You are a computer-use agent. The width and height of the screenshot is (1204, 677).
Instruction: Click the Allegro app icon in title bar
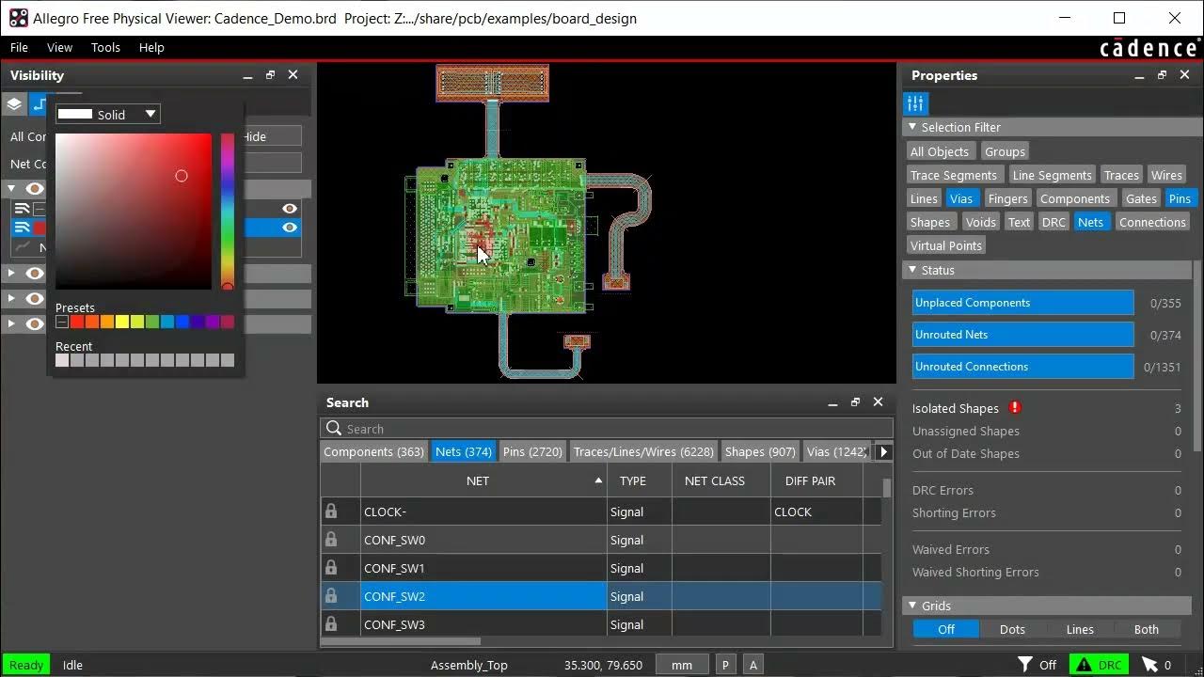click(x=18, y=18)
